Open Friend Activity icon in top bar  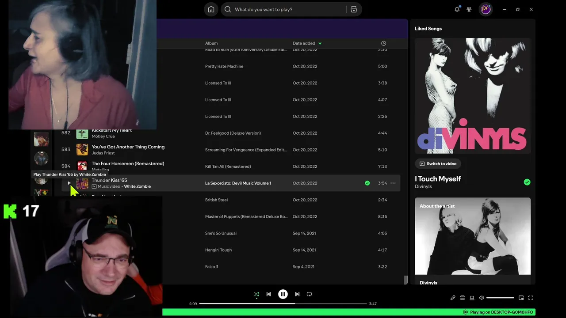(469, 9)
